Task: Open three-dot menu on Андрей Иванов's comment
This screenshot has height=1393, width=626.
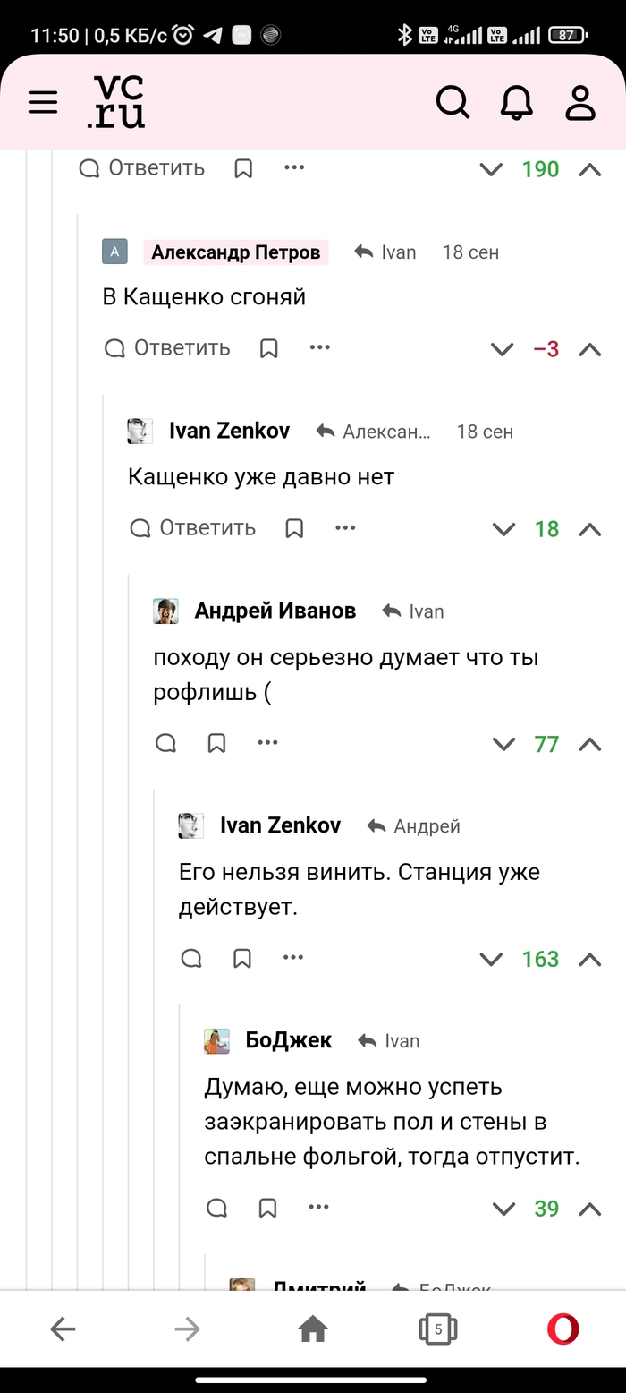Action: tap(267, 742)
